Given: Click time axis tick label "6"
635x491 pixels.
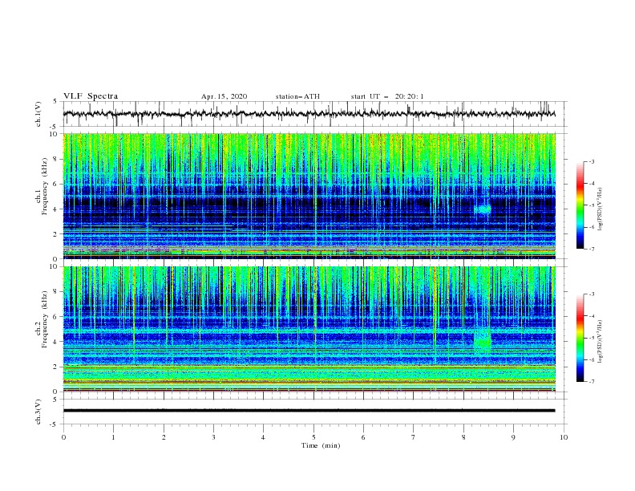Looking at the screenshot, I should pyautogui.click(x=364, y=437).
